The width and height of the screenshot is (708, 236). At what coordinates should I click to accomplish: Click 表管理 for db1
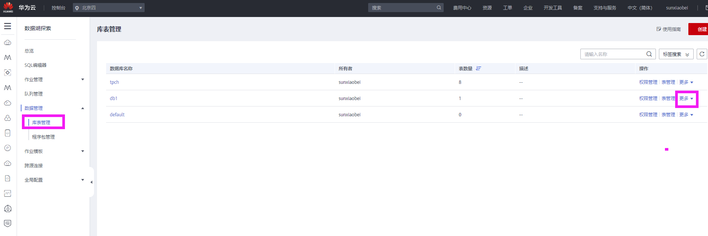pos(668,98)
